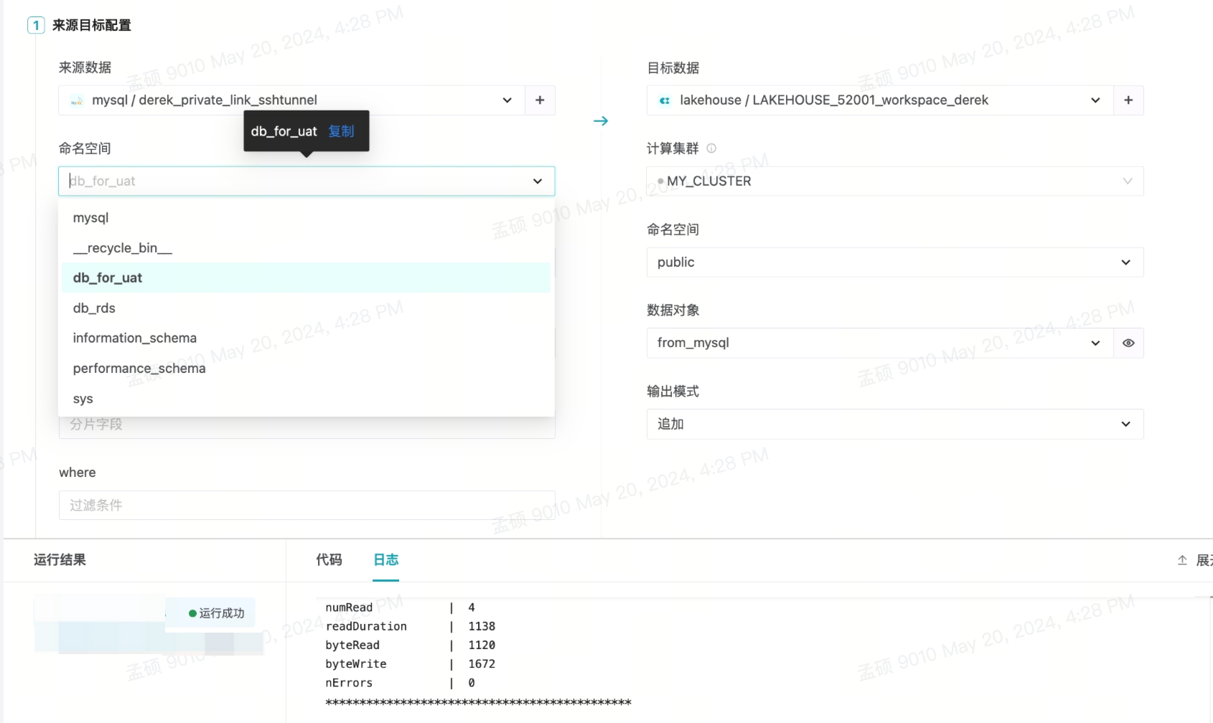This screenshot has width=1213, height=723.
Task: Pick performance_schema from the list
Action: tap(139, 369)
